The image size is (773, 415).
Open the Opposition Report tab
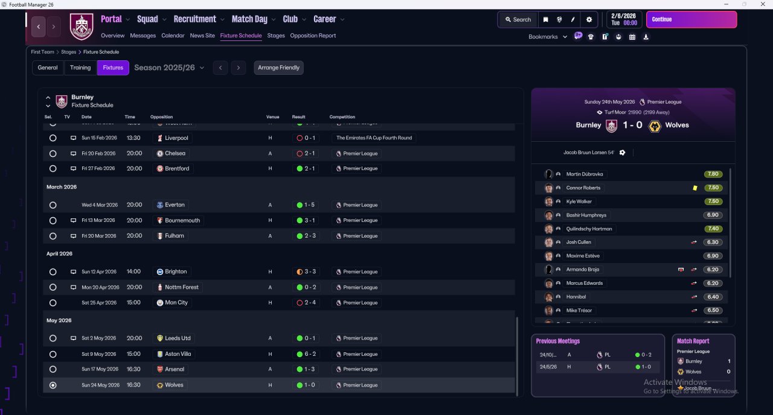(x=313, y=36)
